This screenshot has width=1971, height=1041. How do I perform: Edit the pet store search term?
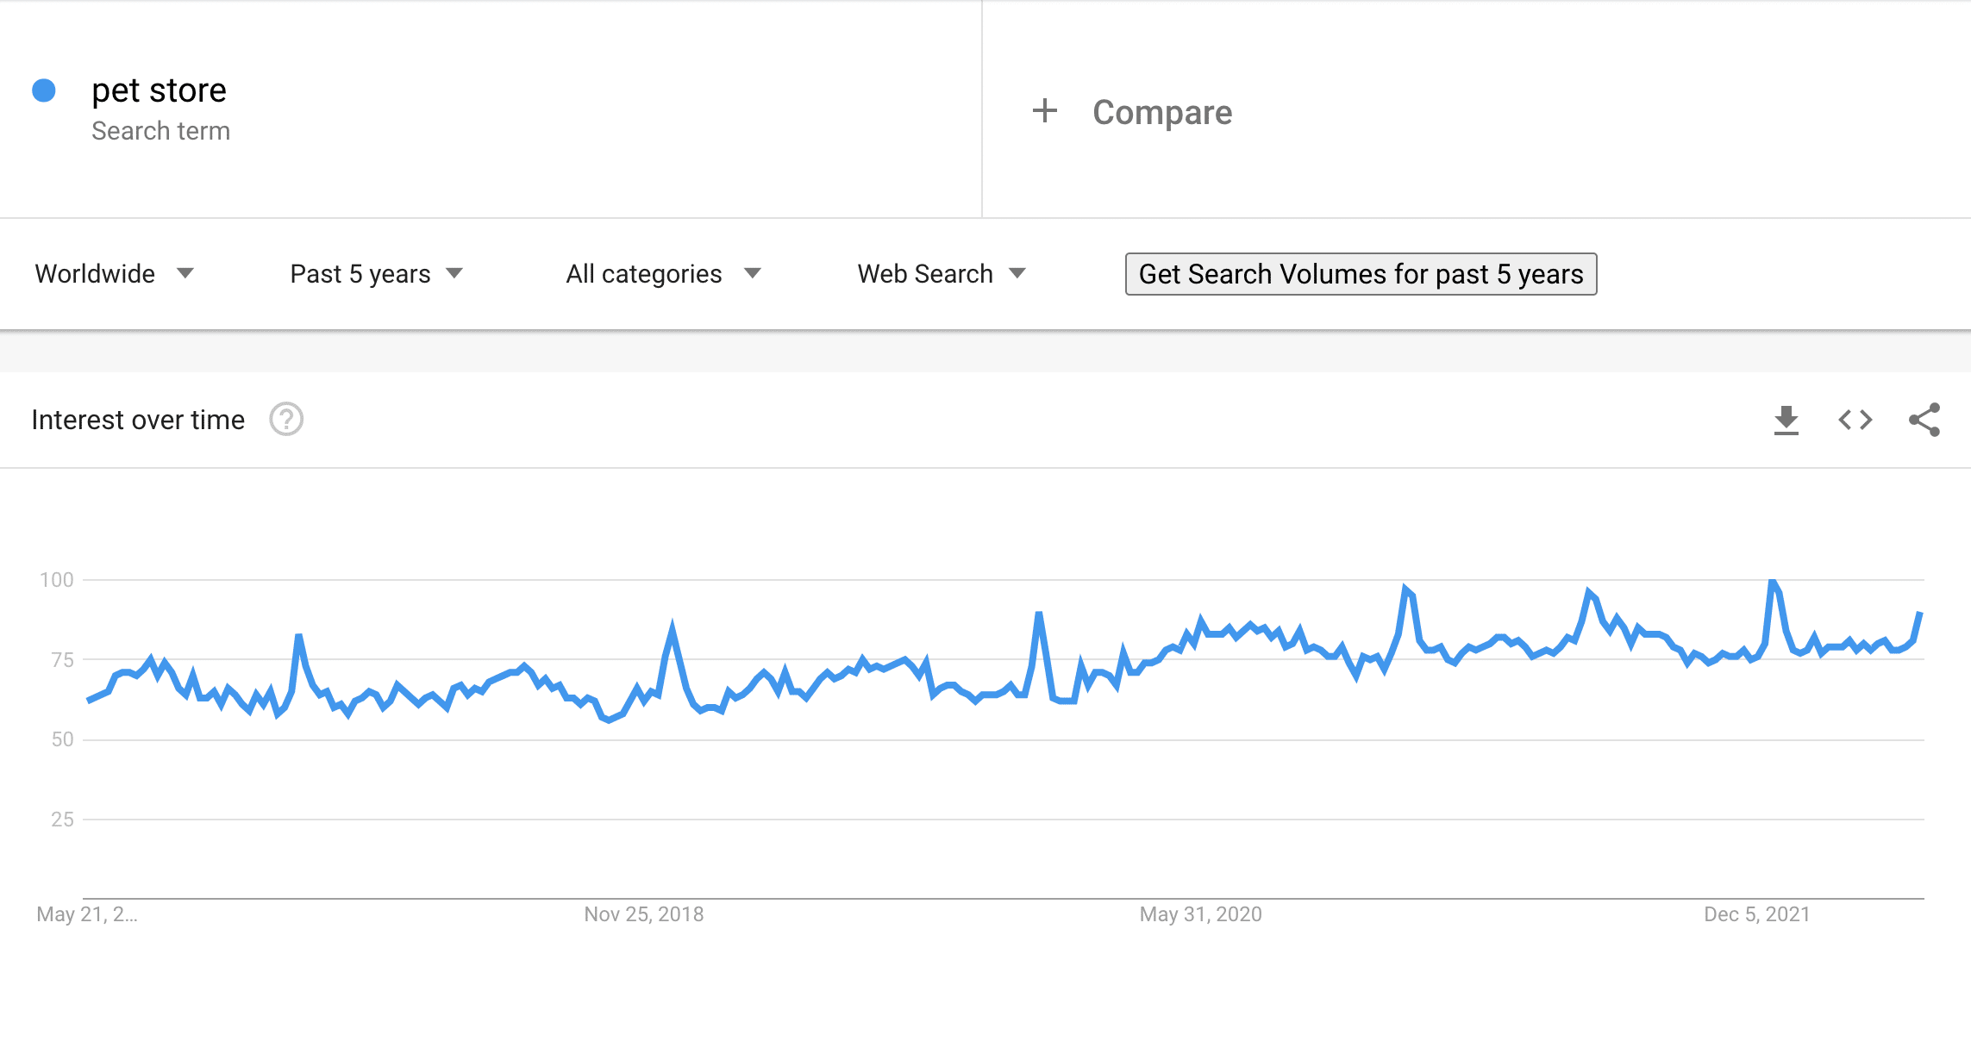point(159,90)
